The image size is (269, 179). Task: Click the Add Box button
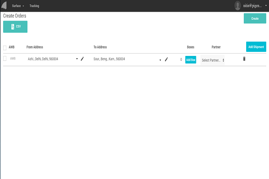tap(191, 60)
